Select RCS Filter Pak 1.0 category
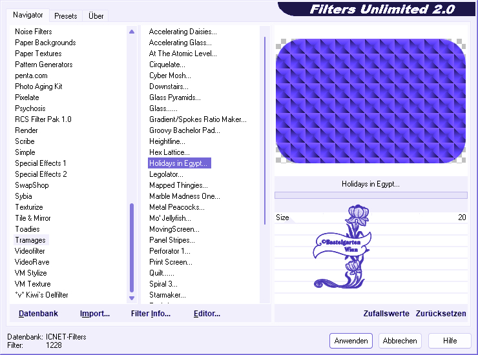478x355 pixels. coord(43,119)
